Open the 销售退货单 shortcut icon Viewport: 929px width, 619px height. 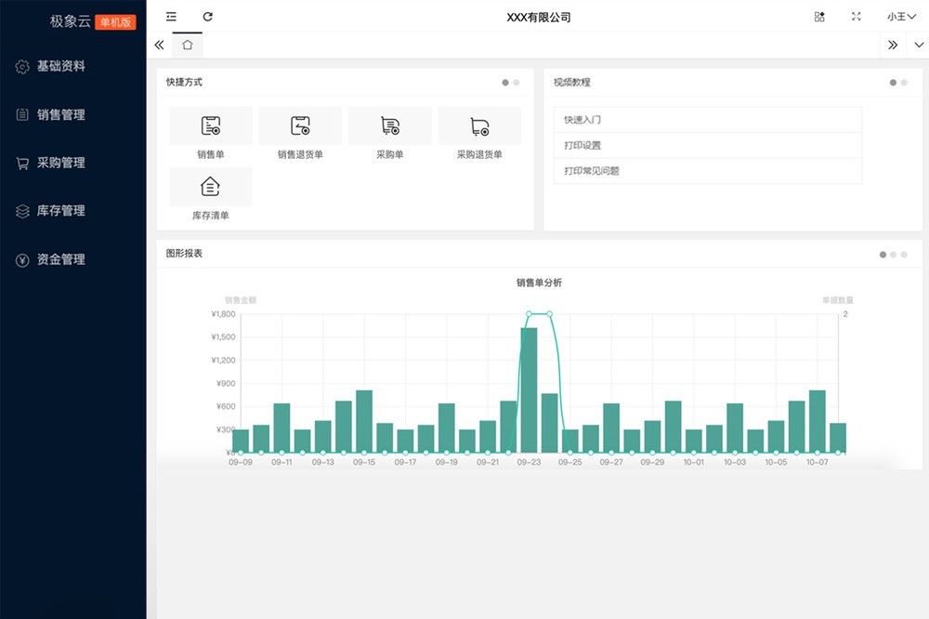[x=300, y=126]
